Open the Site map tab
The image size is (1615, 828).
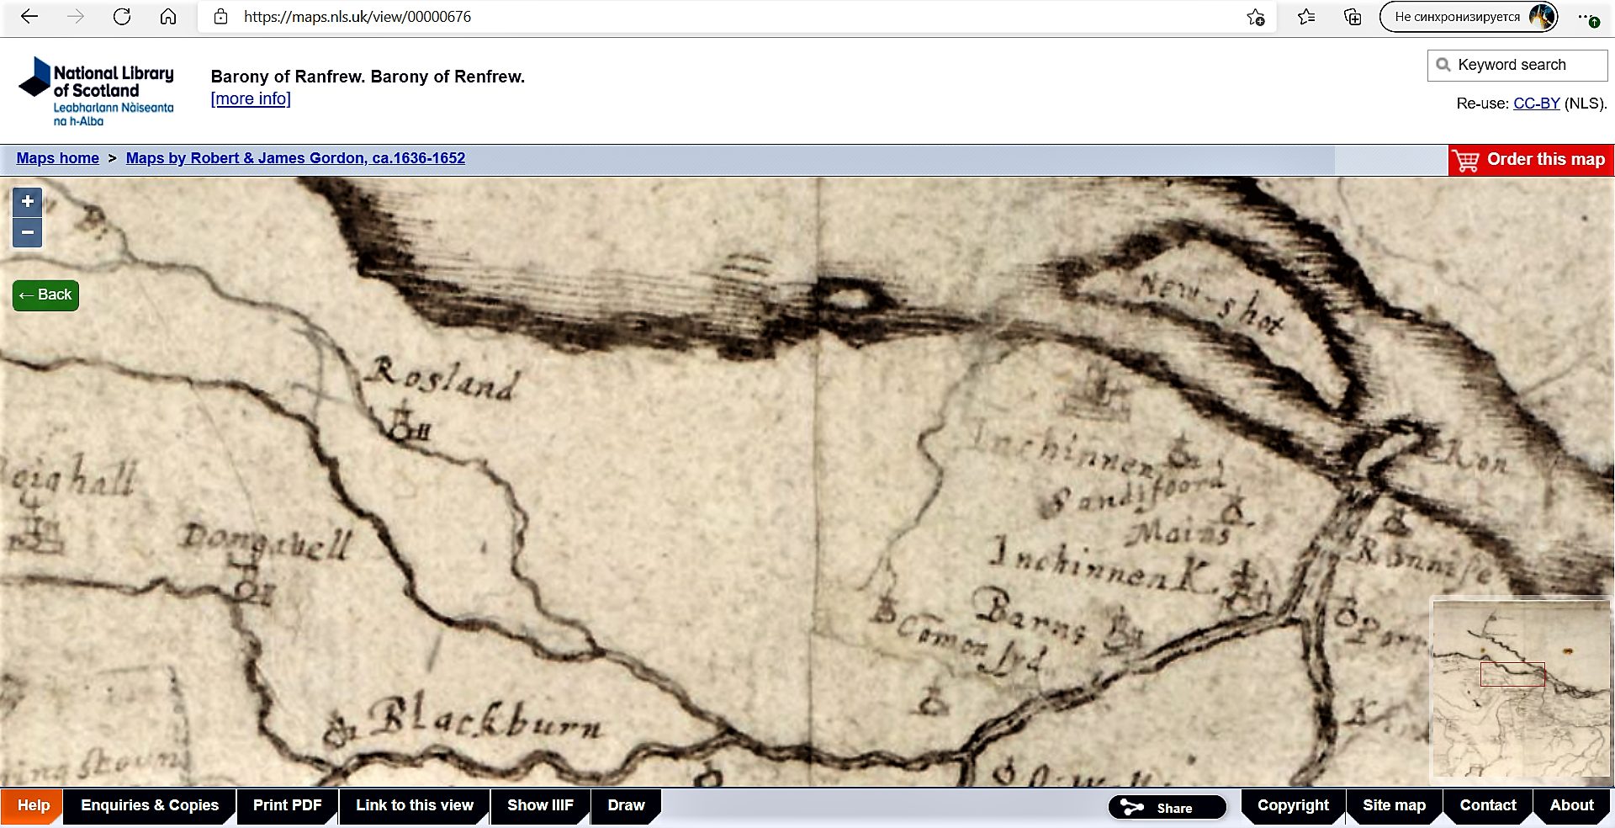(1394, 805)
